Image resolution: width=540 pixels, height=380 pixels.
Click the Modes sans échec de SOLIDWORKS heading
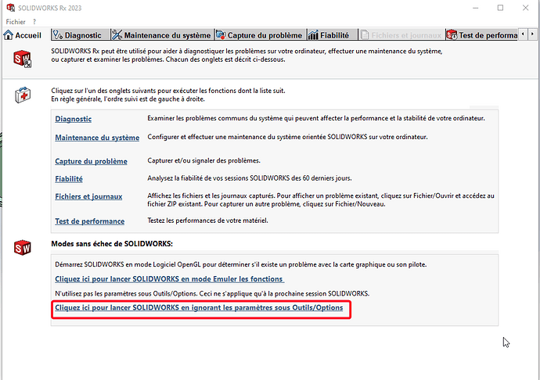(x=112, y=244)
